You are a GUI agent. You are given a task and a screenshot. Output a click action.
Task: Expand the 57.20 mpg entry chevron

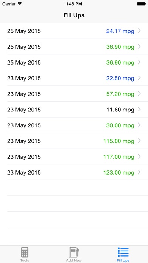pos(139,94)
